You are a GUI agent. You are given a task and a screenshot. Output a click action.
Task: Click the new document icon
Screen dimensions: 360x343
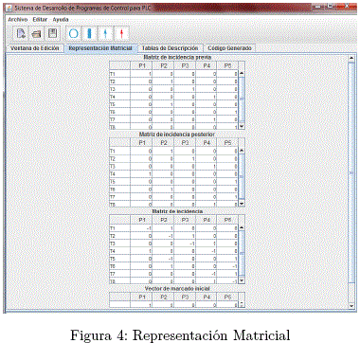pyautogui.click(x=22, y=33)
